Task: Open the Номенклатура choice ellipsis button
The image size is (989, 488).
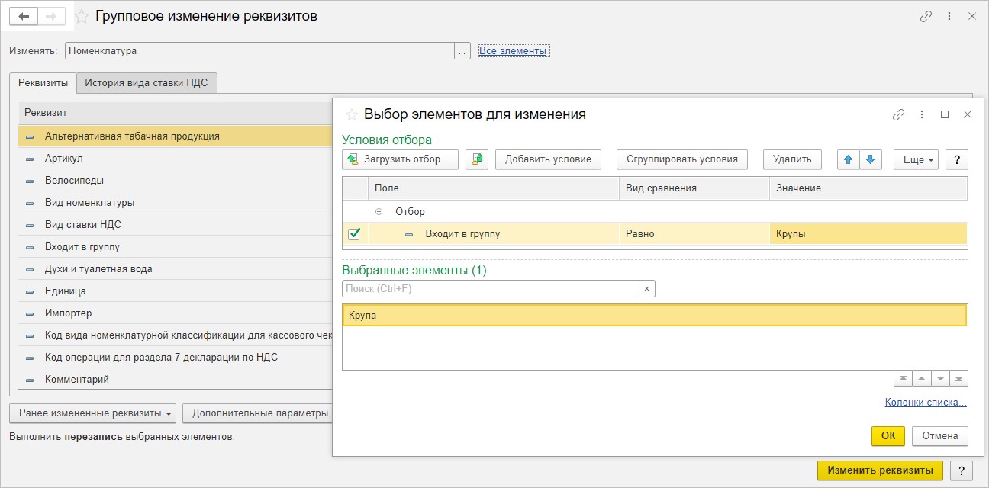Action: point(463,51)
